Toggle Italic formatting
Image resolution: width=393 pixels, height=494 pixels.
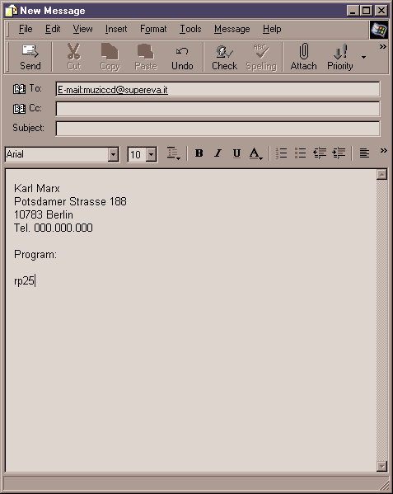click(x=218, y=153)
